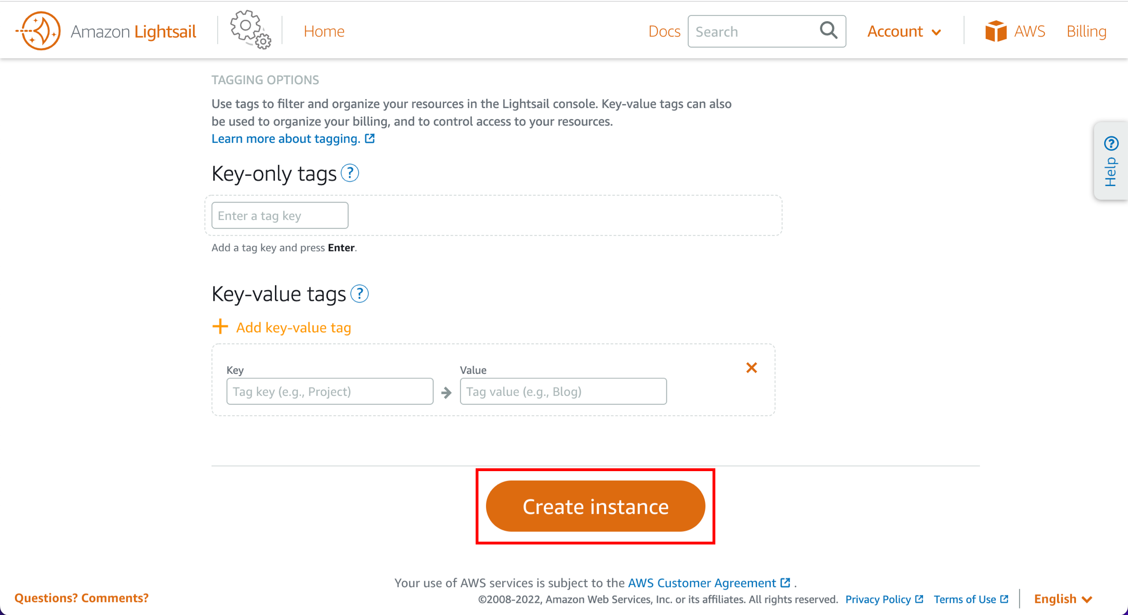
Task: Click Add key-value tag link
Action: coord(293,327)
